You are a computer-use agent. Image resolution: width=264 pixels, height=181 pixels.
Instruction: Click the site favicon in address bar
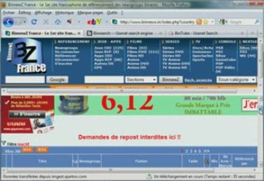115,22
